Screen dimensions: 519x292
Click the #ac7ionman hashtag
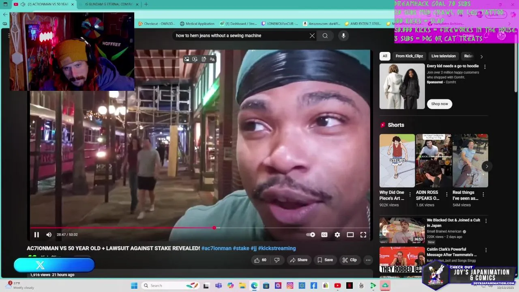217,248
